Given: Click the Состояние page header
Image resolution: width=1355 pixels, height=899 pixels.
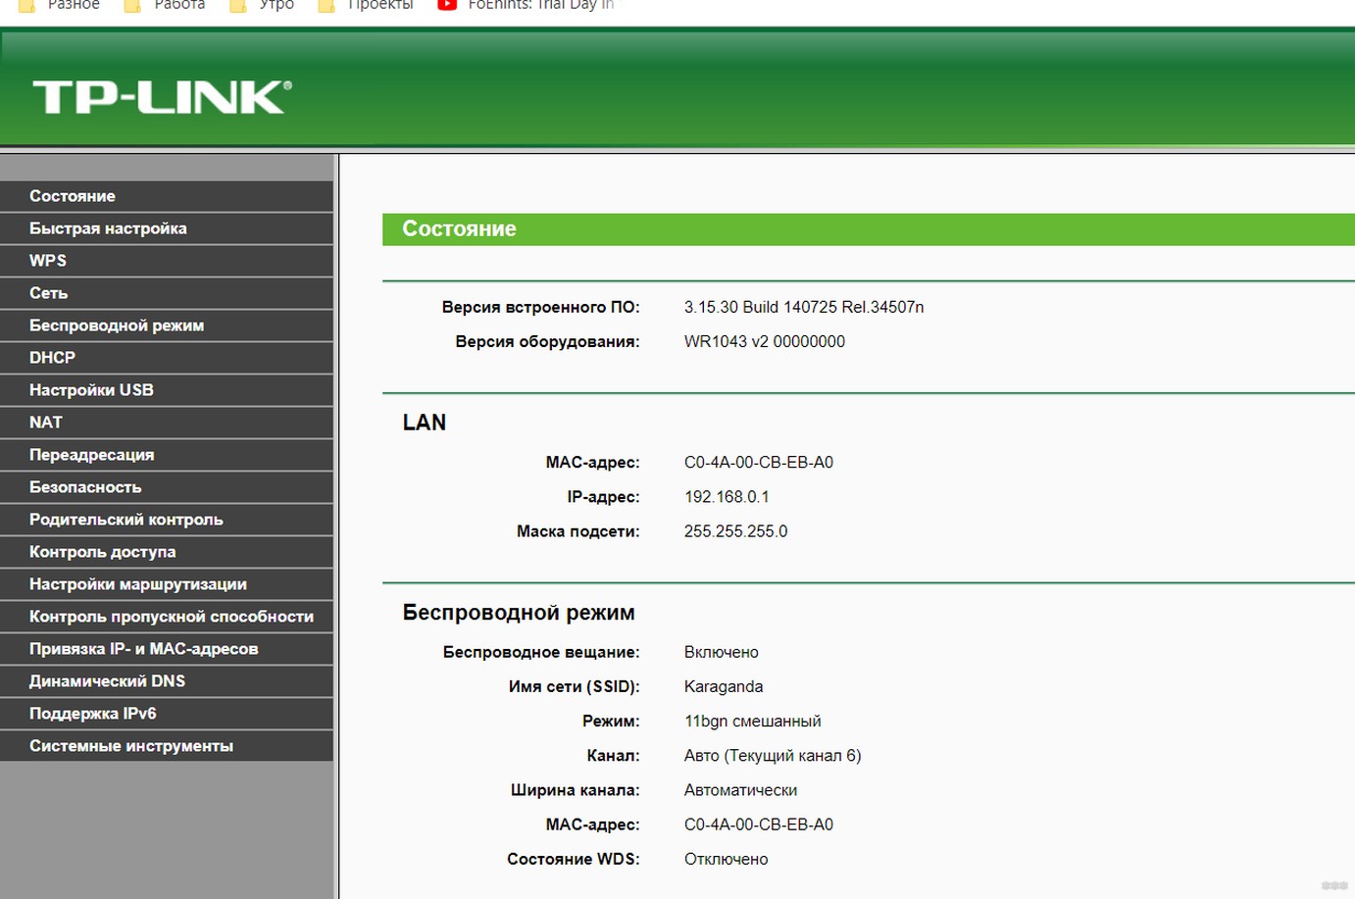Looking at the screenshot, I should point(459,228).
